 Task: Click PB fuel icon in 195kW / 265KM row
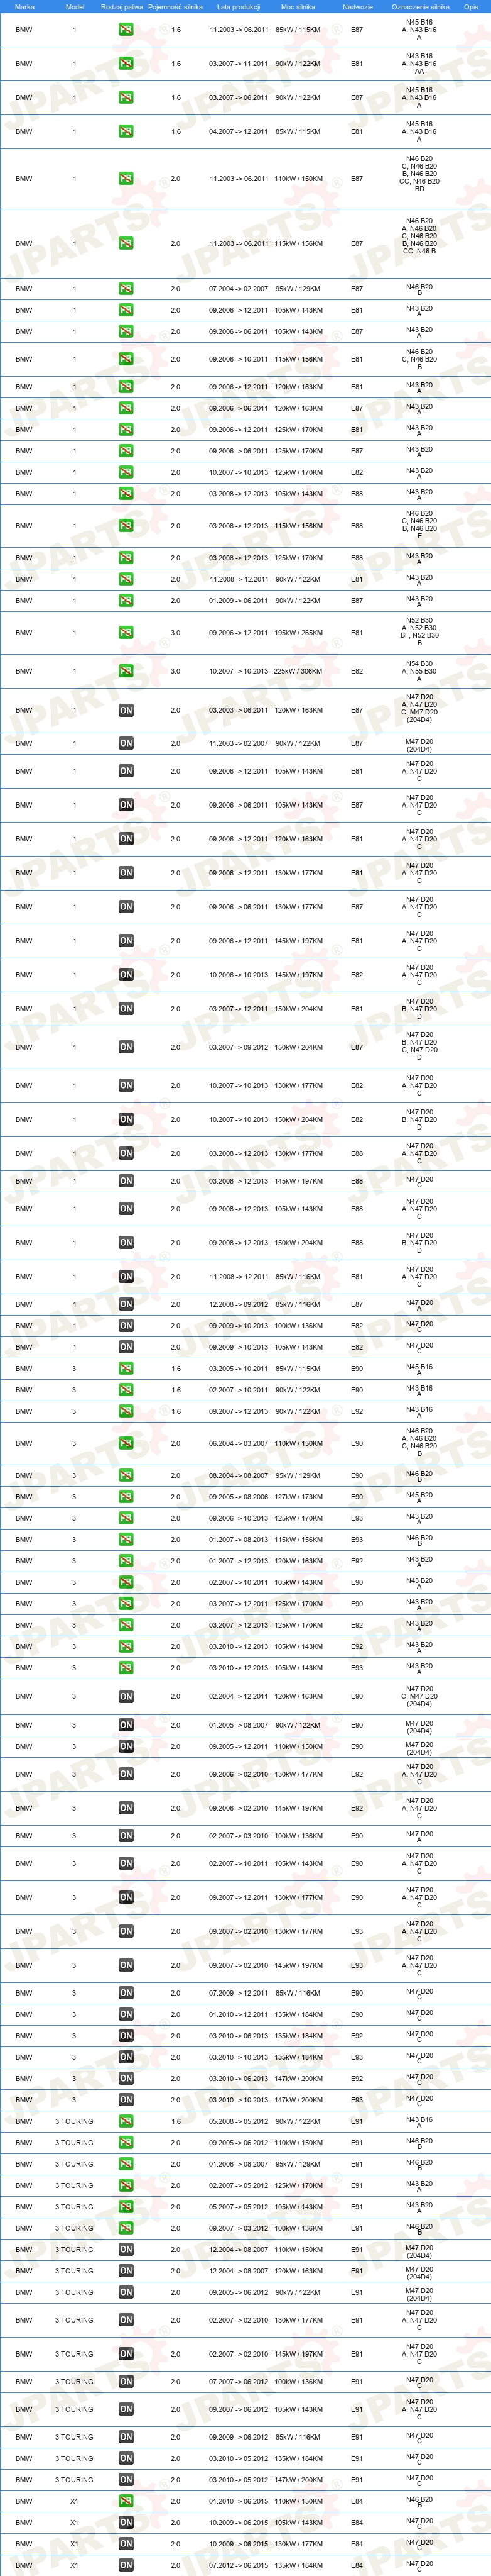tap(126, 633)
